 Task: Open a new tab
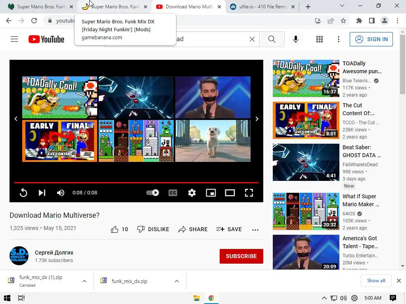tap(308, 7)
